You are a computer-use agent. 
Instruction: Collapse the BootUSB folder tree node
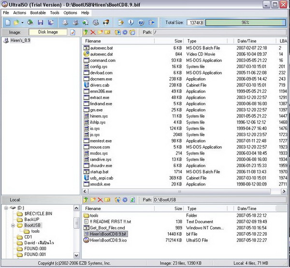13,226
